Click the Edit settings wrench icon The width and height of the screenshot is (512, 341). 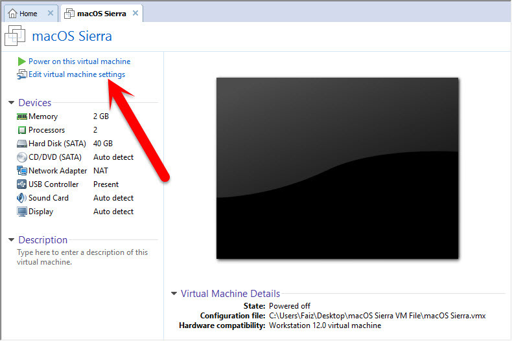(x=22, y=74)
